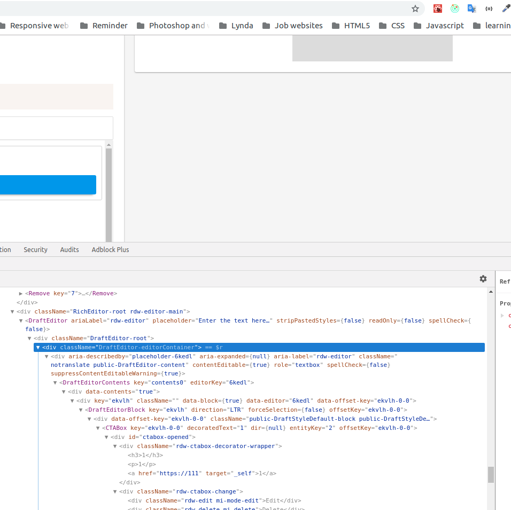Switch to the Security tab
Screen dimensions: 511x510
(35, 249)
